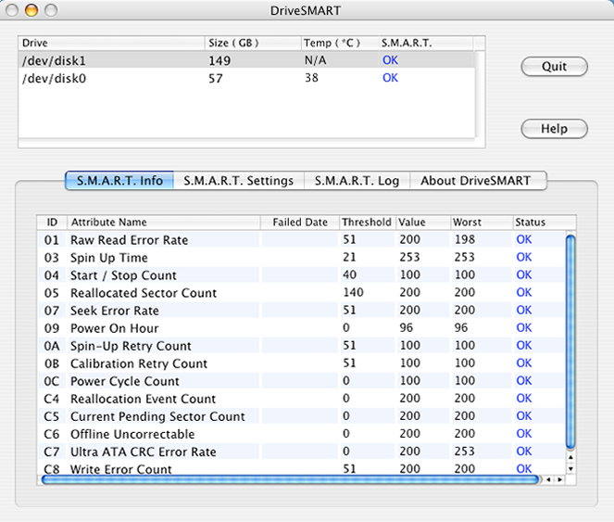
Task: Click the vertical scrollbar thumb of attributes table
Action: 570,341
